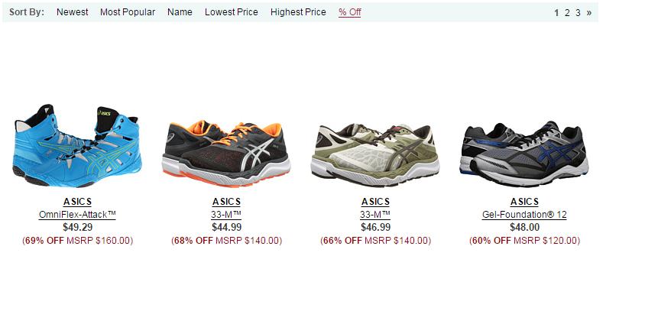Click the 33-M link priced $44.99
Screen dimensions: 645x324
(x=226, y=215)
